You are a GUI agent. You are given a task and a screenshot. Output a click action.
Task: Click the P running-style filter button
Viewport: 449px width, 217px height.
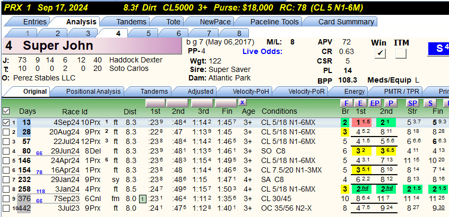(391, 103)
